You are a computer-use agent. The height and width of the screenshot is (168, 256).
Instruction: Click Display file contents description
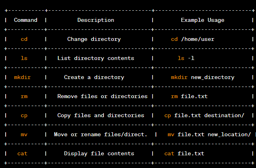coord(99,154)
